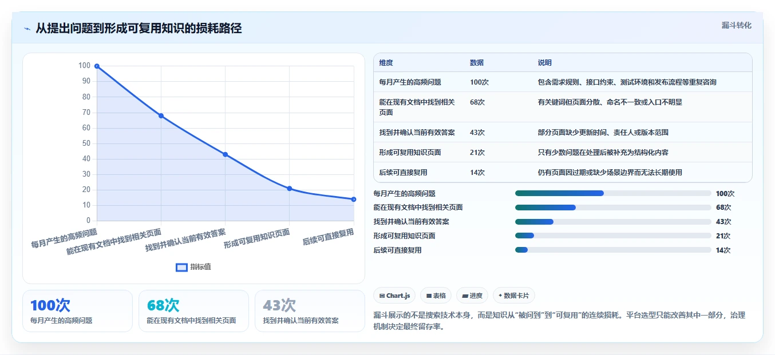The width and height of the screenshot is (775, 355).
Task: Click the 21次 progress bar value label
Action: (723, 236)
